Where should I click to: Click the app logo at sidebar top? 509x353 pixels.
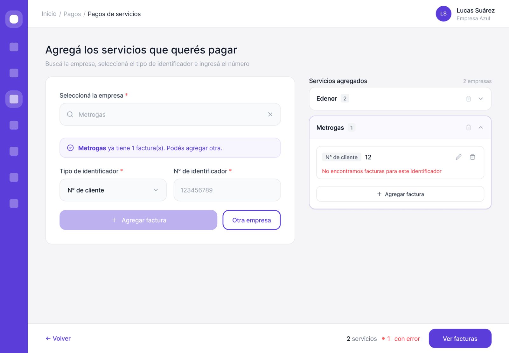coord(14,19)
